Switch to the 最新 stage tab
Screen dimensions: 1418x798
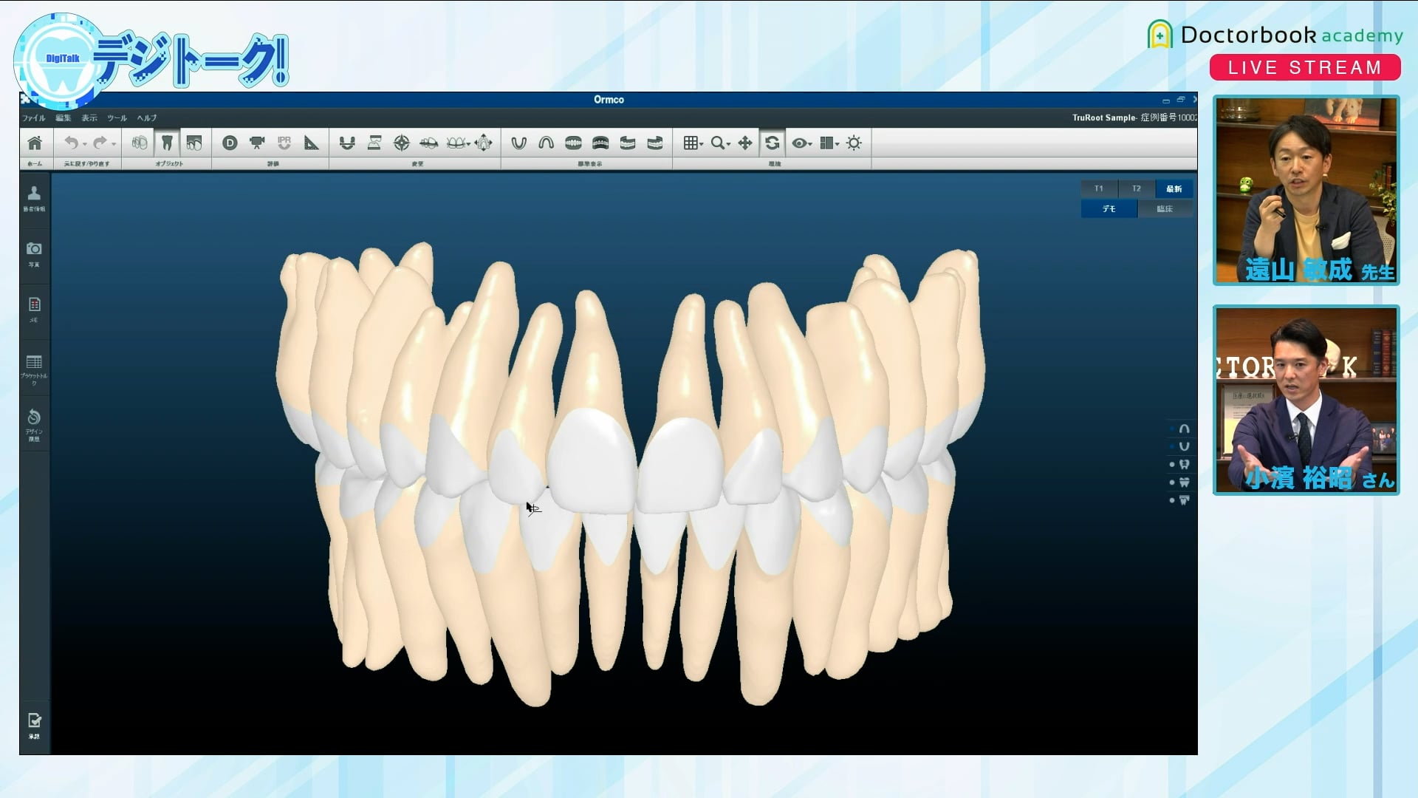coord(1174,189)
